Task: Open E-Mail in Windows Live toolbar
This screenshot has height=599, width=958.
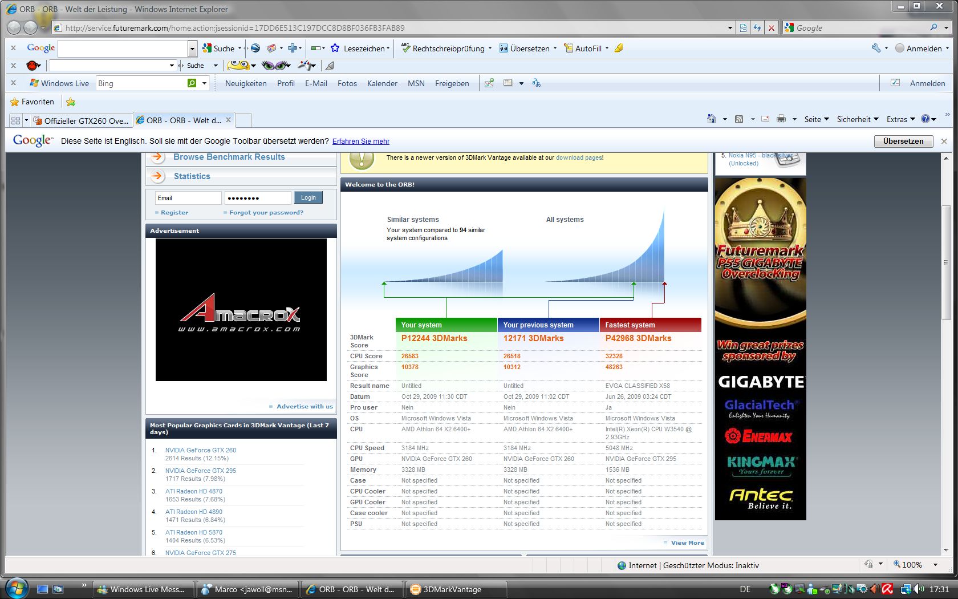Action: (316, 83)
